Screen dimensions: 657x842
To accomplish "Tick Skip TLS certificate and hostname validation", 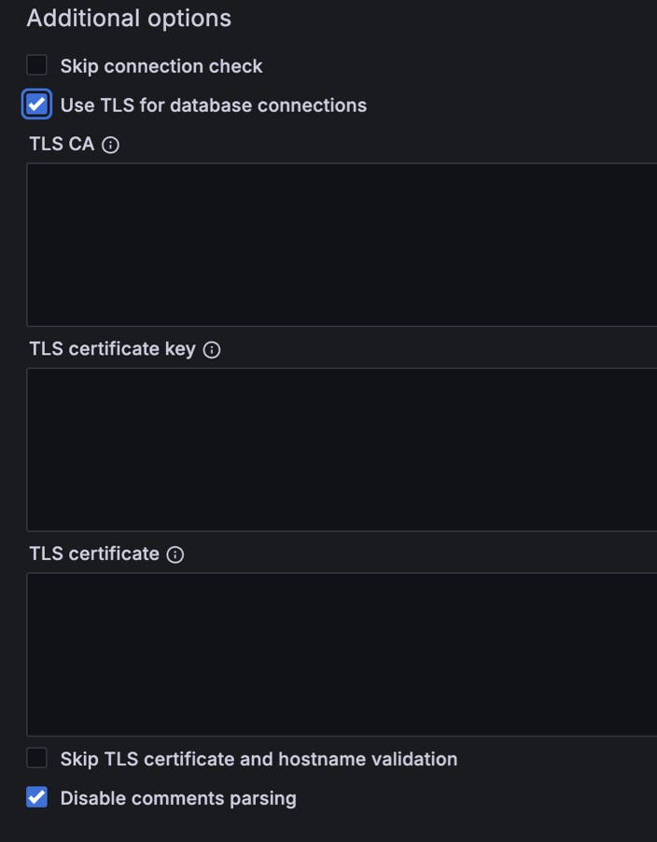I will pyautogui.click(x=36, y=758).
